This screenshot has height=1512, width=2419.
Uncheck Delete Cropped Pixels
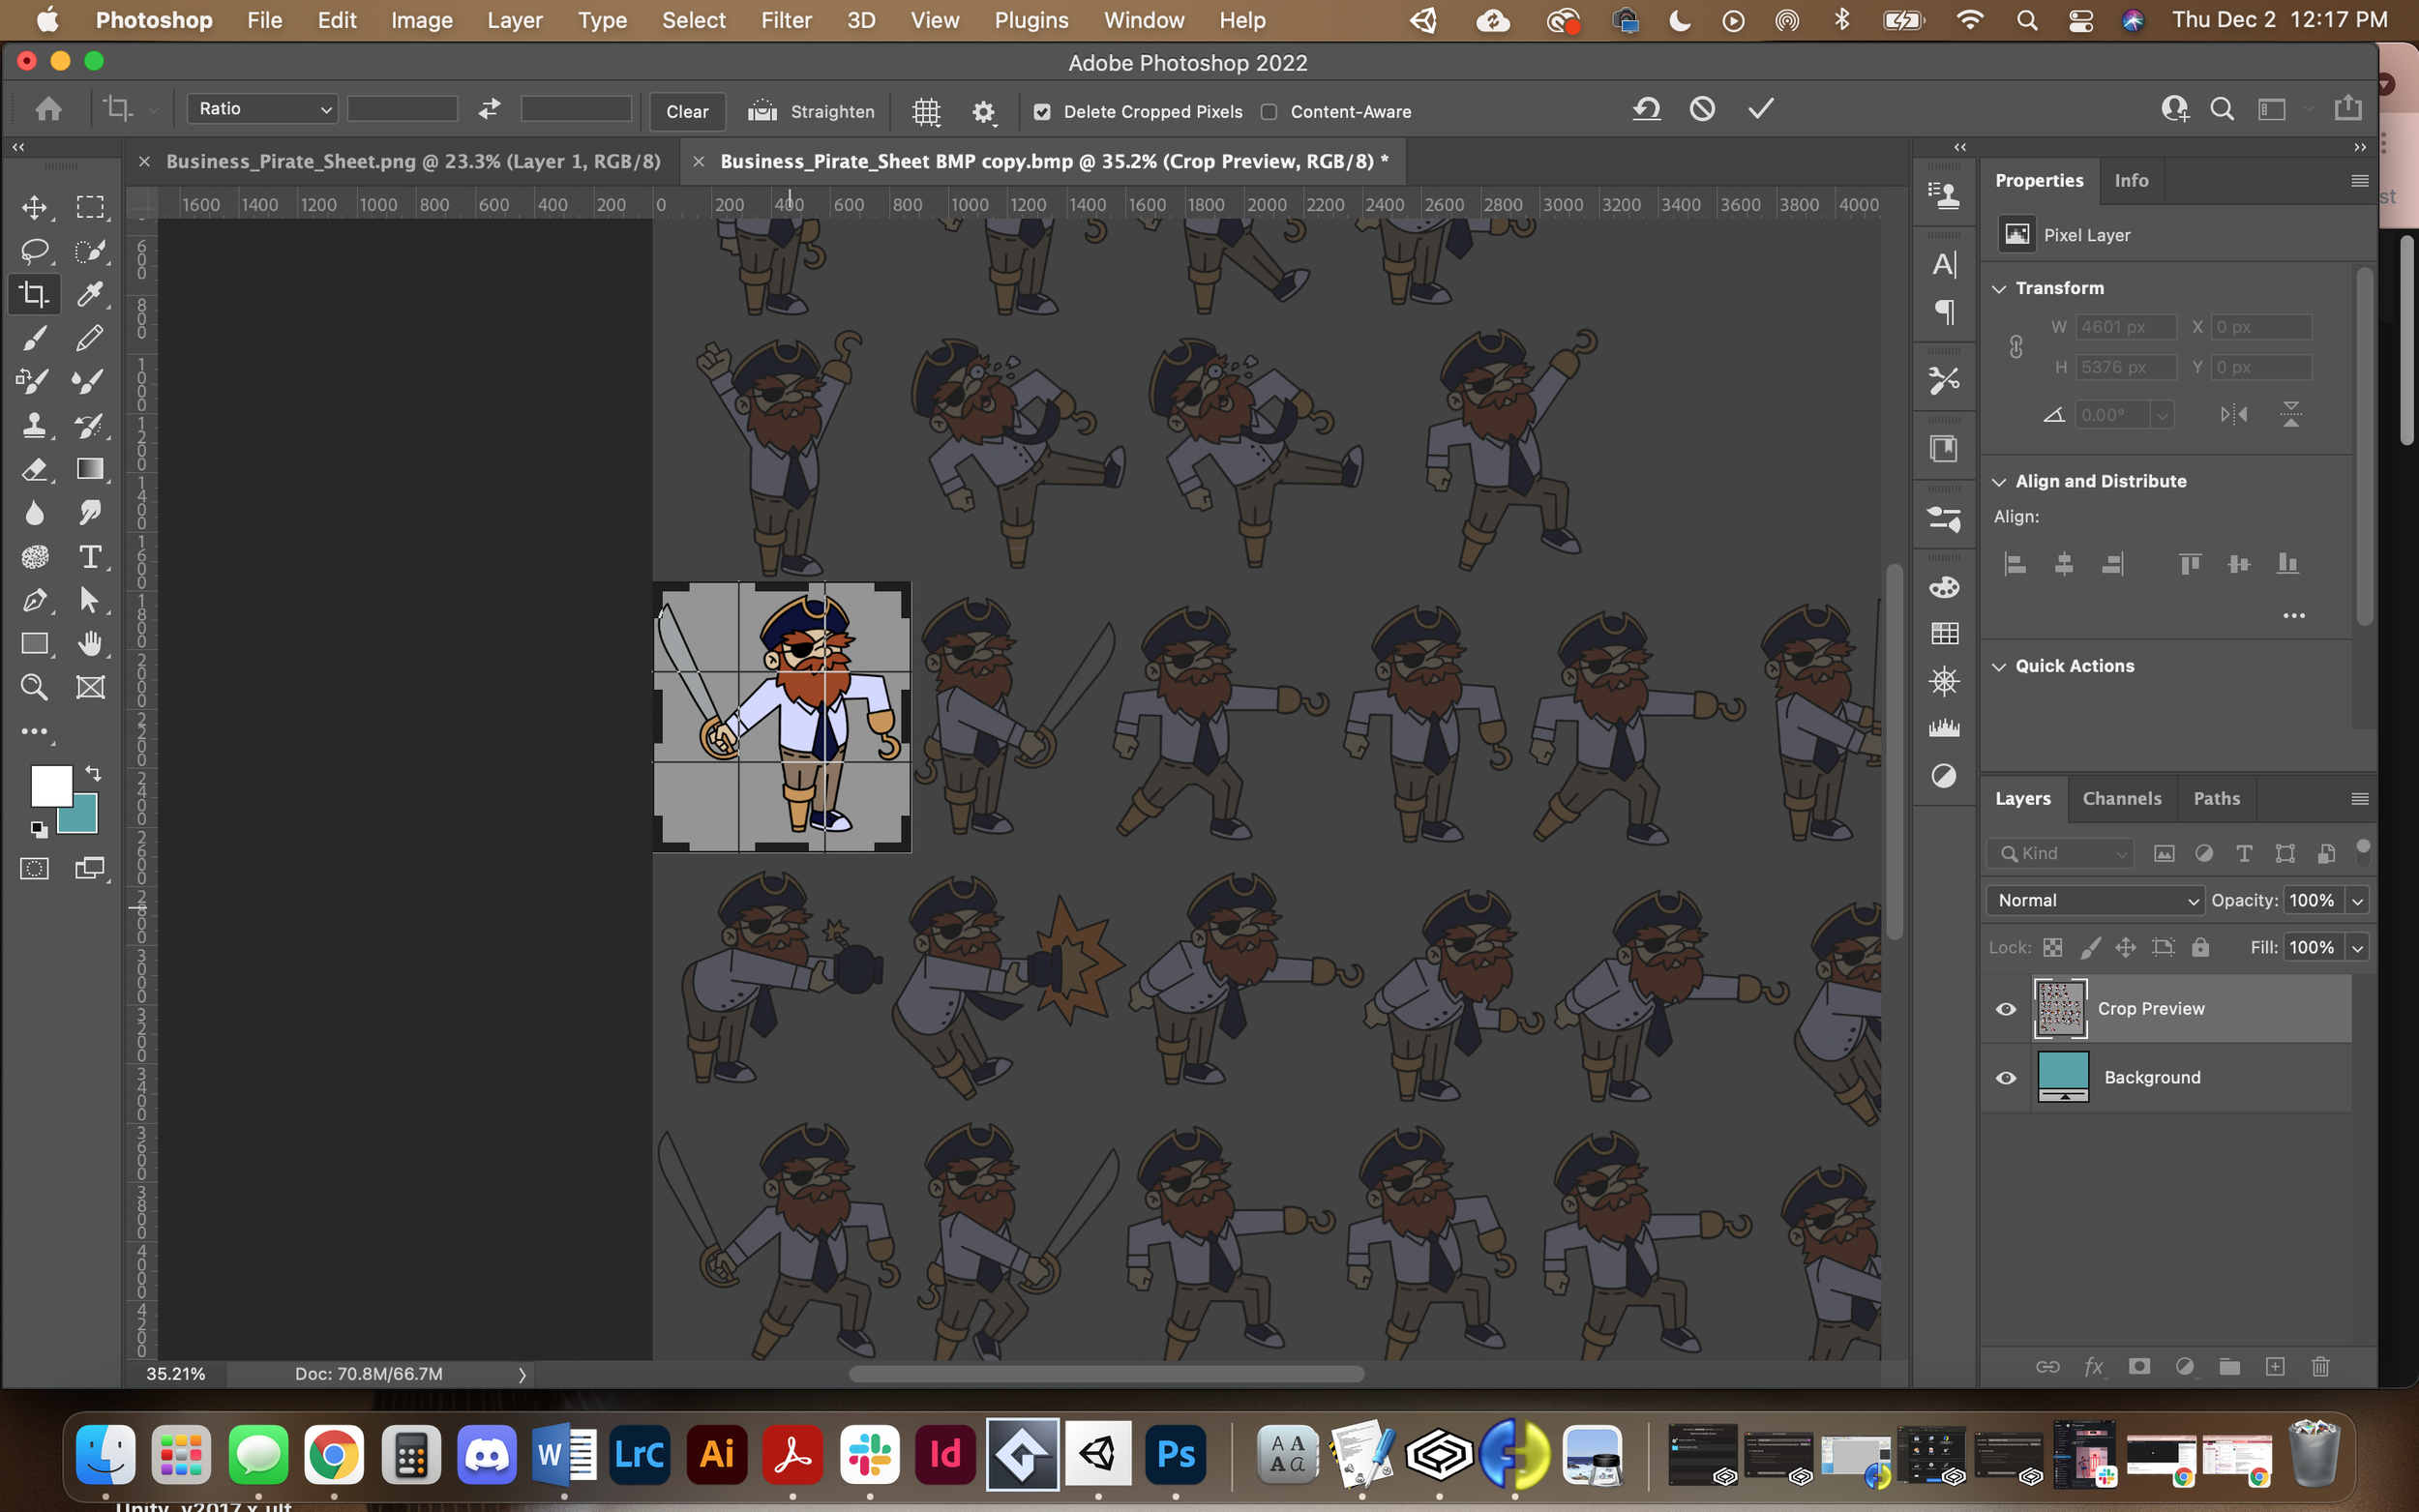(x=1042, y=112)
